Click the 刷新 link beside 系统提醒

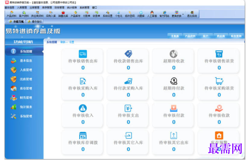tap(64, 42)
